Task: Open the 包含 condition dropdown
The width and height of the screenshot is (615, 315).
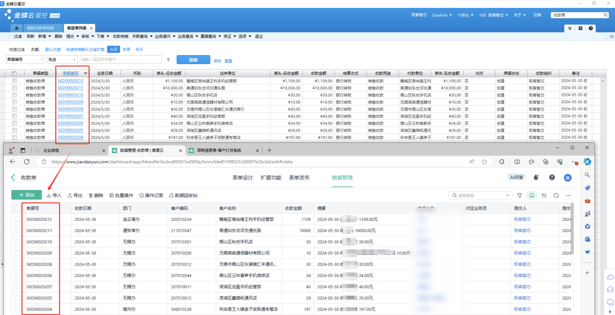Action: point(74,59)
